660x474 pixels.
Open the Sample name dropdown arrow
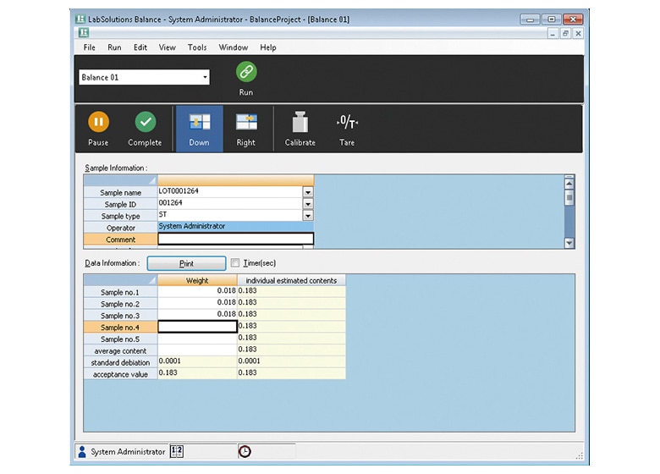(308, 192)
